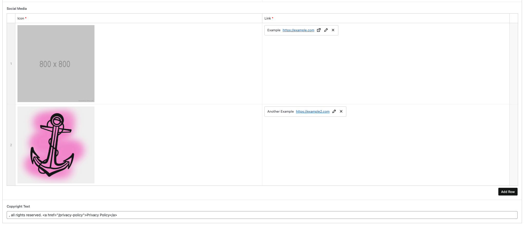This screenshot has height=225, width=524.
Task: Click the Link column header
Action: 268,18
